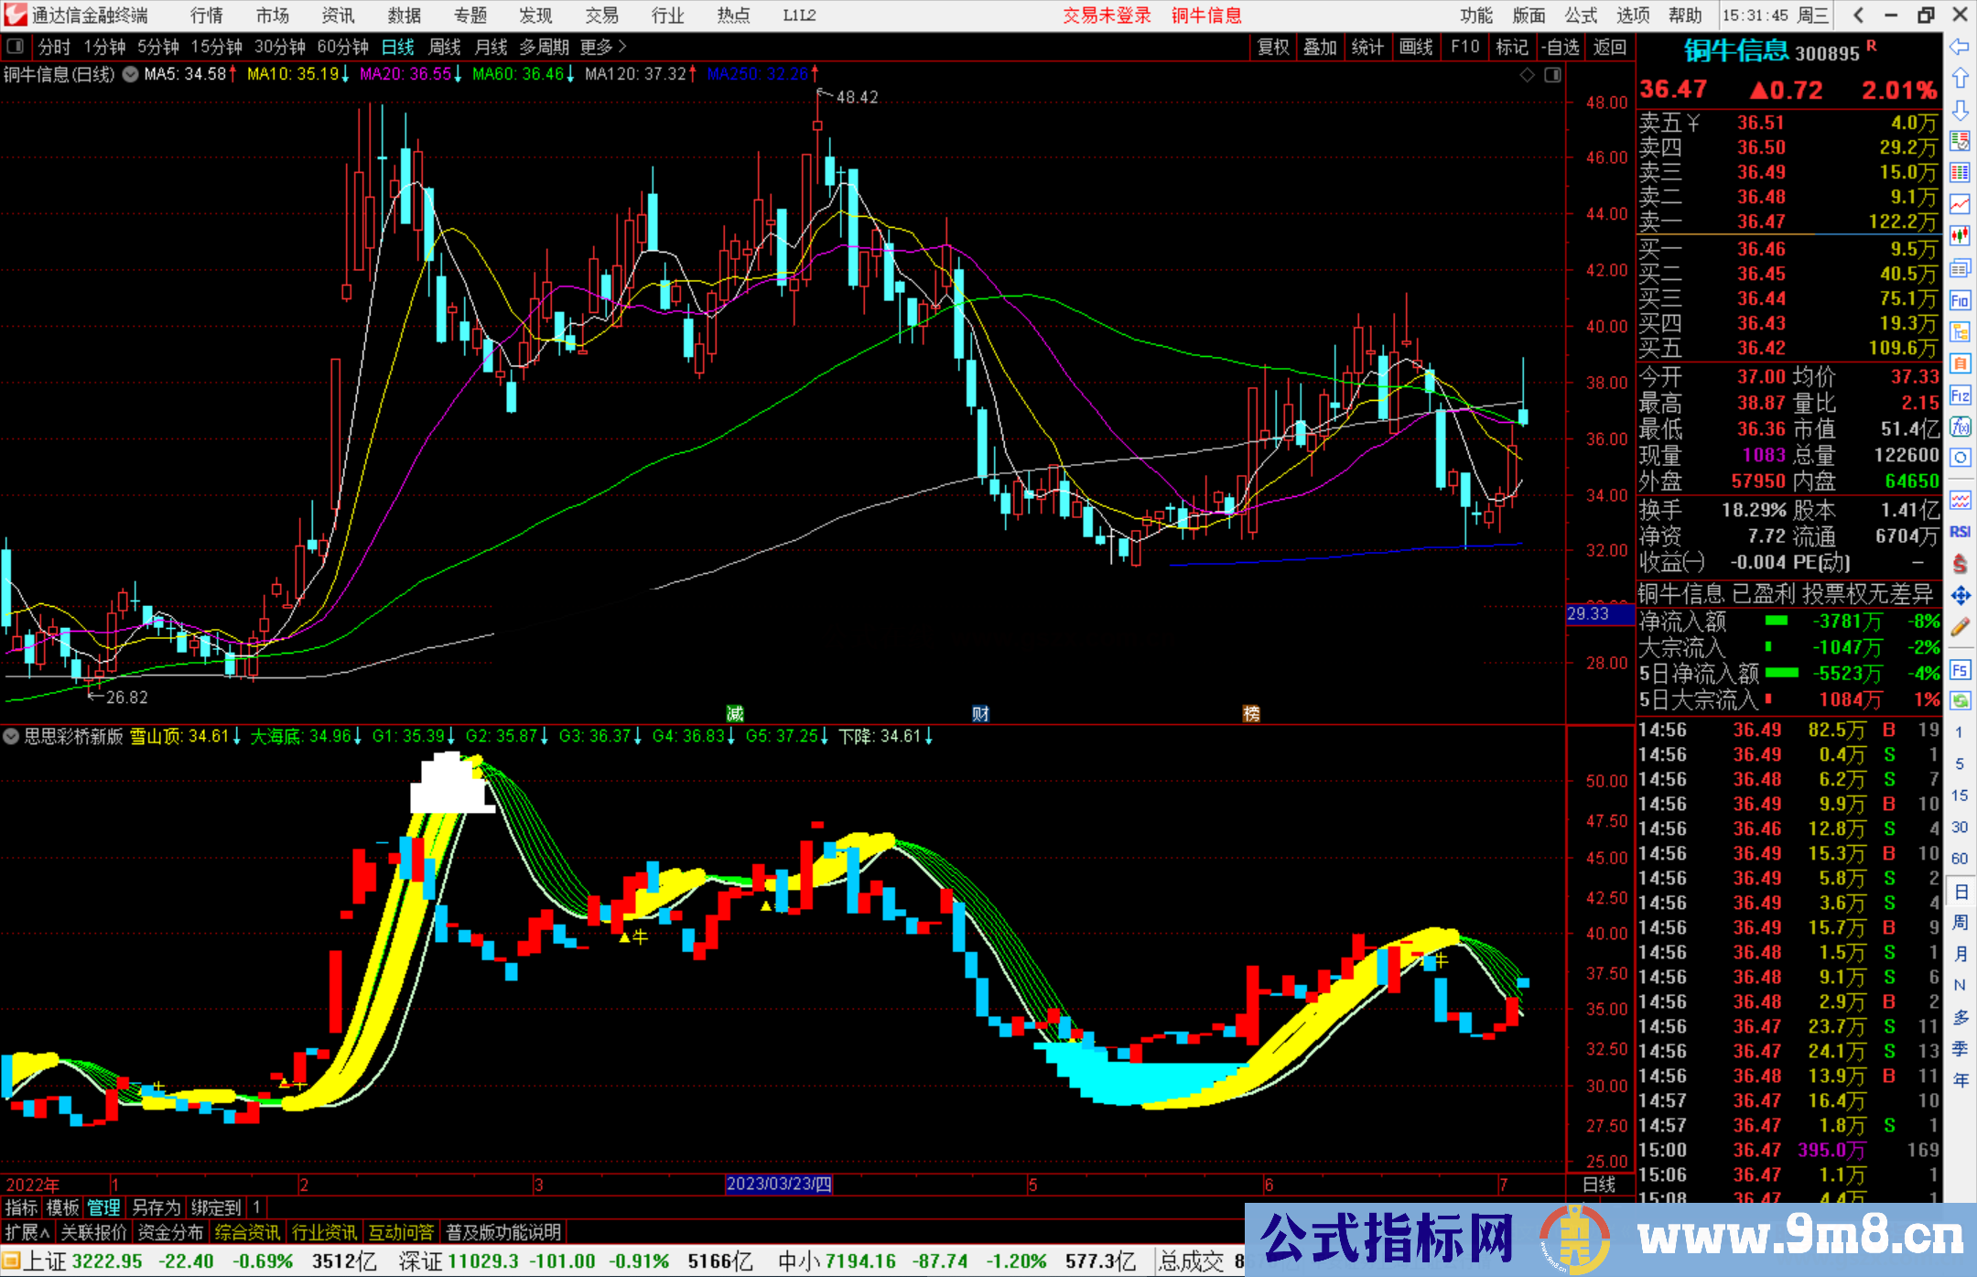Click the 财 financial marker under chart
This screenshot has height=1277, width=1977.
point(980,713)
